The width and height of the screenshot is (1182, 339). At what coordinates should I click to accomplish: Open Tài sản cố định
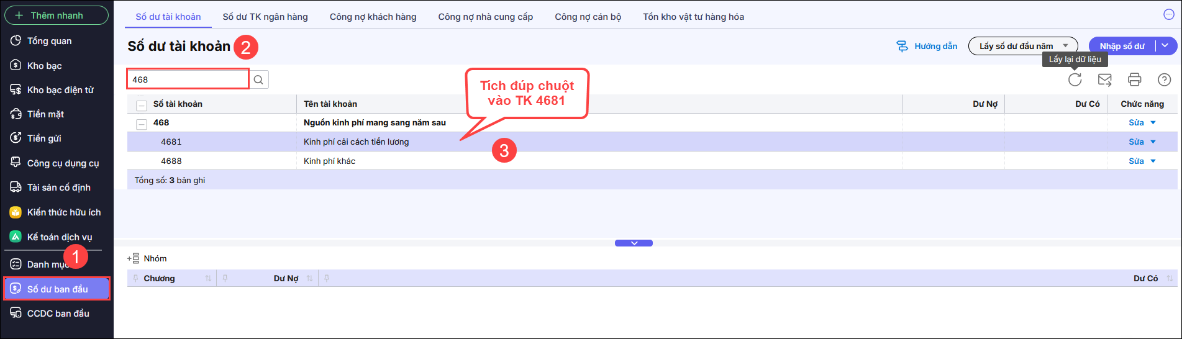[58, 188]
